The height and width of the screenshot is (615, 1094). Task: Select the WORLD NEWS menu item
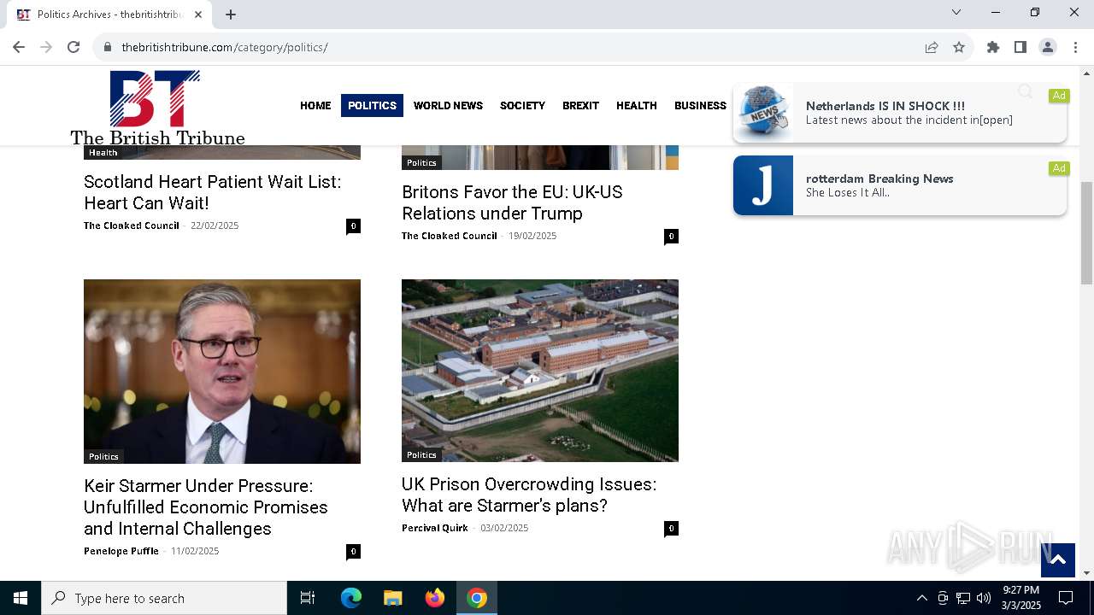[448, 106]
